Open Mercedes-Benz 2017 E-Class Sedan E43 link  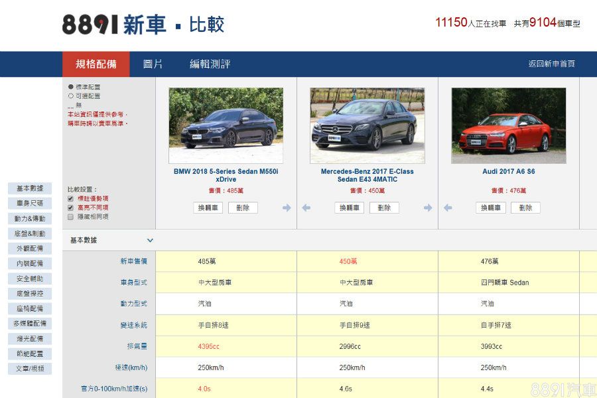click(367, 175)
